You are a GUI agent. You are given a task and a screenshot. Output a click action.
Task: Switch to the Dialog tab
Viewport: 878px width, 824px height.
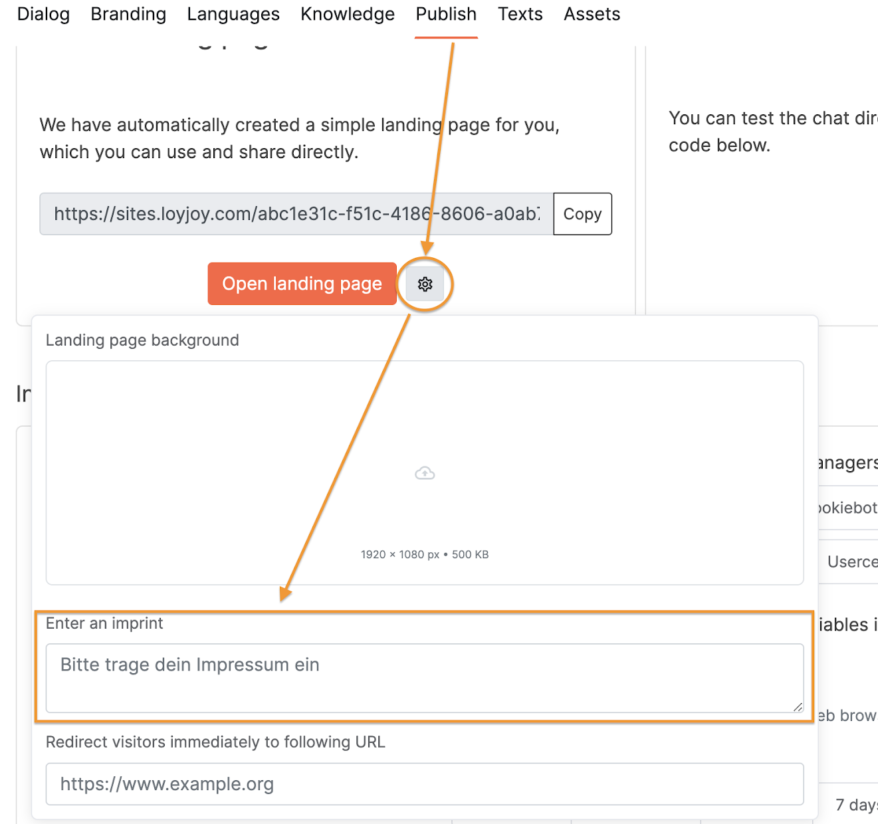point(43,14)
